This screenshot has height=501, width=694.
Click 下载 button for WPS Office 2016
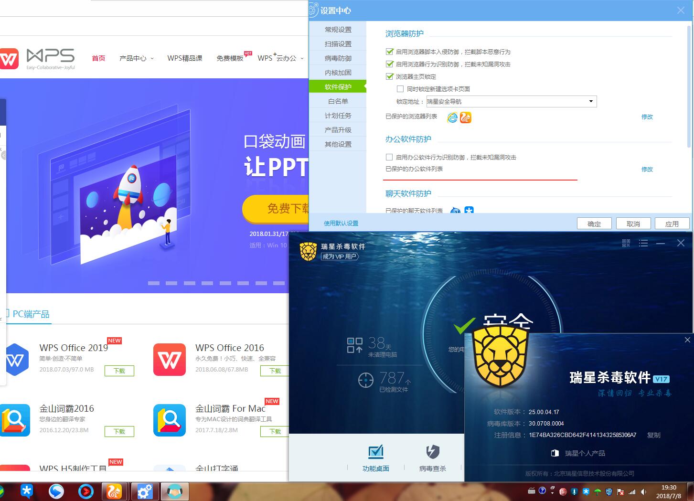point(275,371)
